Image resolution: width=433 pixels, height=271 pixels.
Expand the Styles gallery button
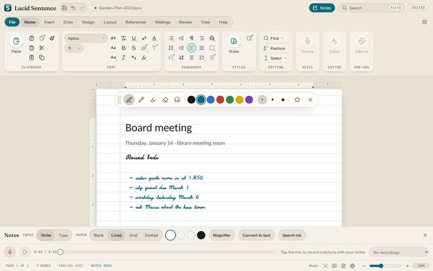click(x=234, y=44)
